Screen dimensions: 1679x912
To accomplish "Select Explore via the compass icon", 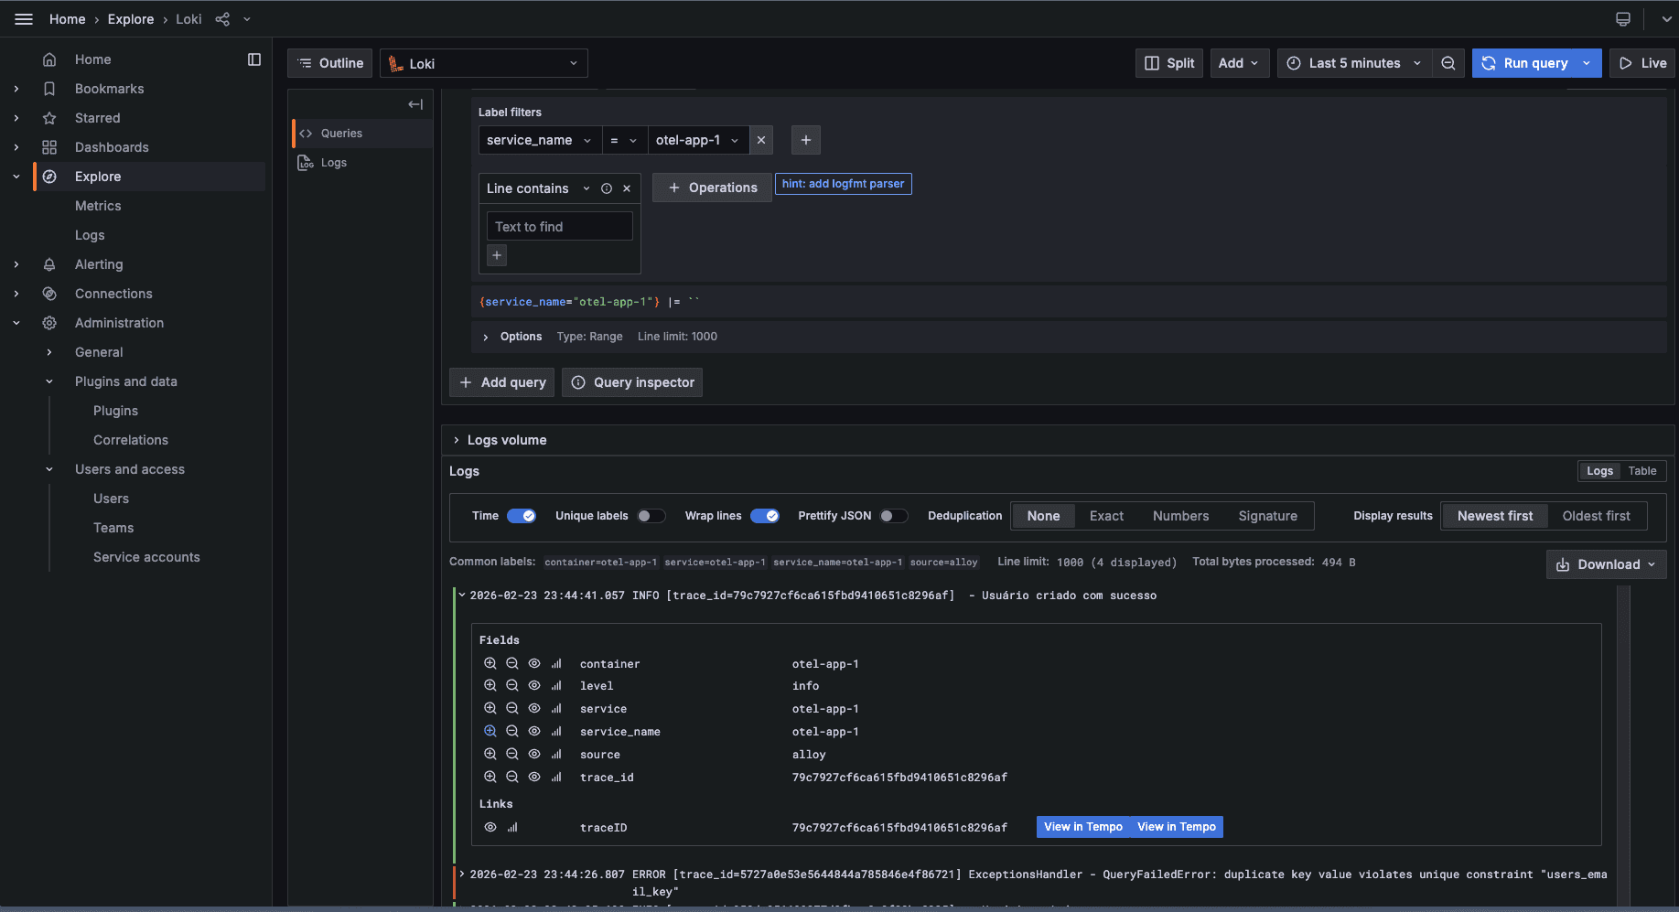I will coord(48,176).
